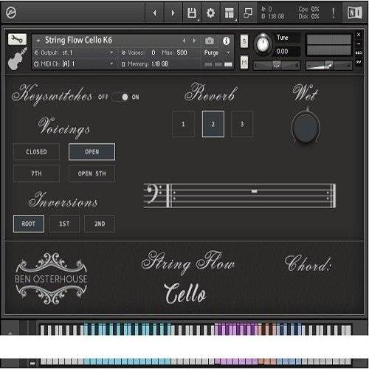The image size is (369, 369).
Task: Select next instrument with right arrow
Action: (194, 41)
